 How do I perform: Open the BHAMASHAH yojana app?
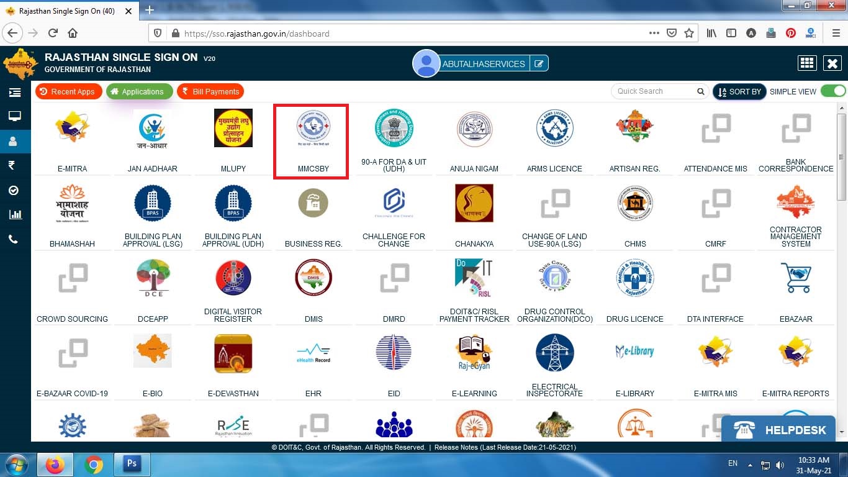72,203
